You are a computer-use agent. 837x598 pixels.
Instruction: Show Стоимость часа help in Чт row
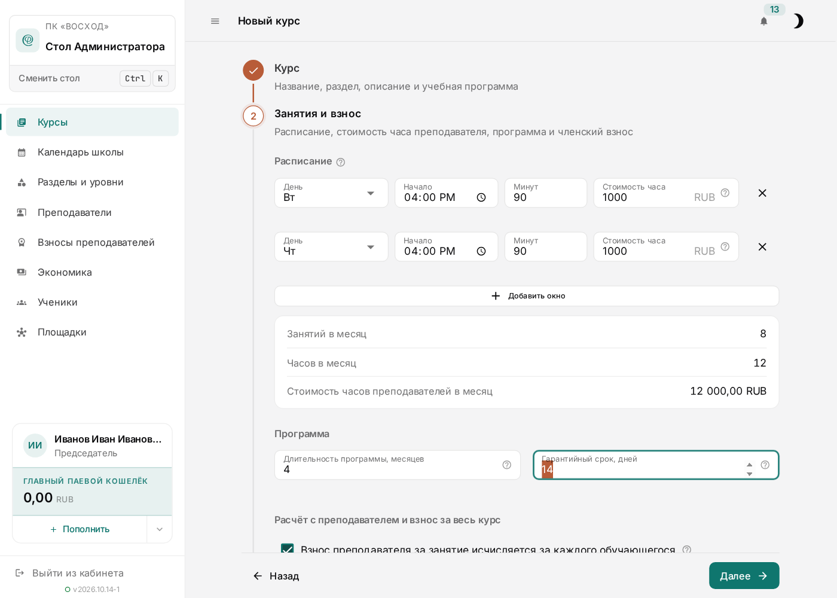tap(725, 246)
